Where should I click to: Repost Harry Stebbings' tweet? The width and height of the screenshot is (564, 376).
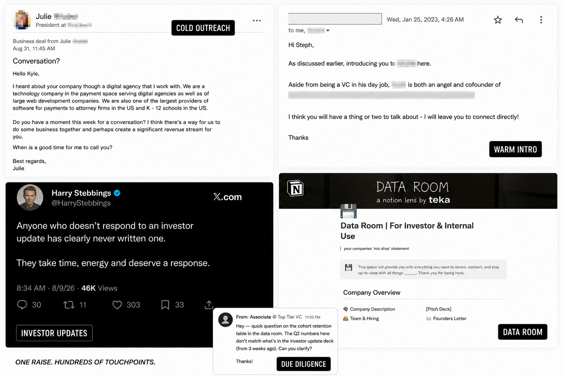(x=69, y=305)
